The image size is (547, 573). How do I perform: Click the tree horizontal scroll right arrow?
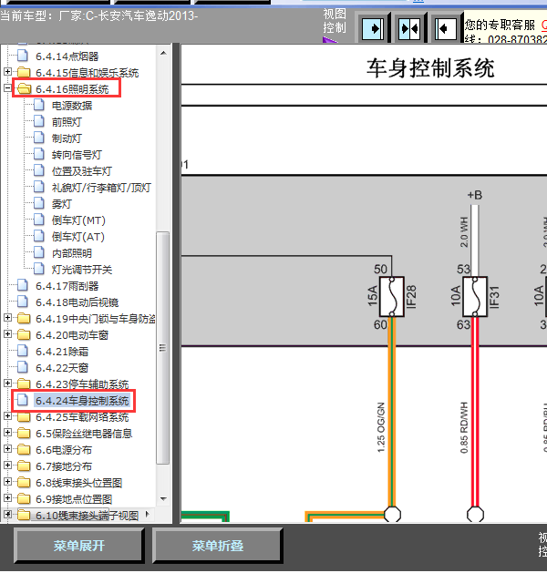(x=148, y=514)
